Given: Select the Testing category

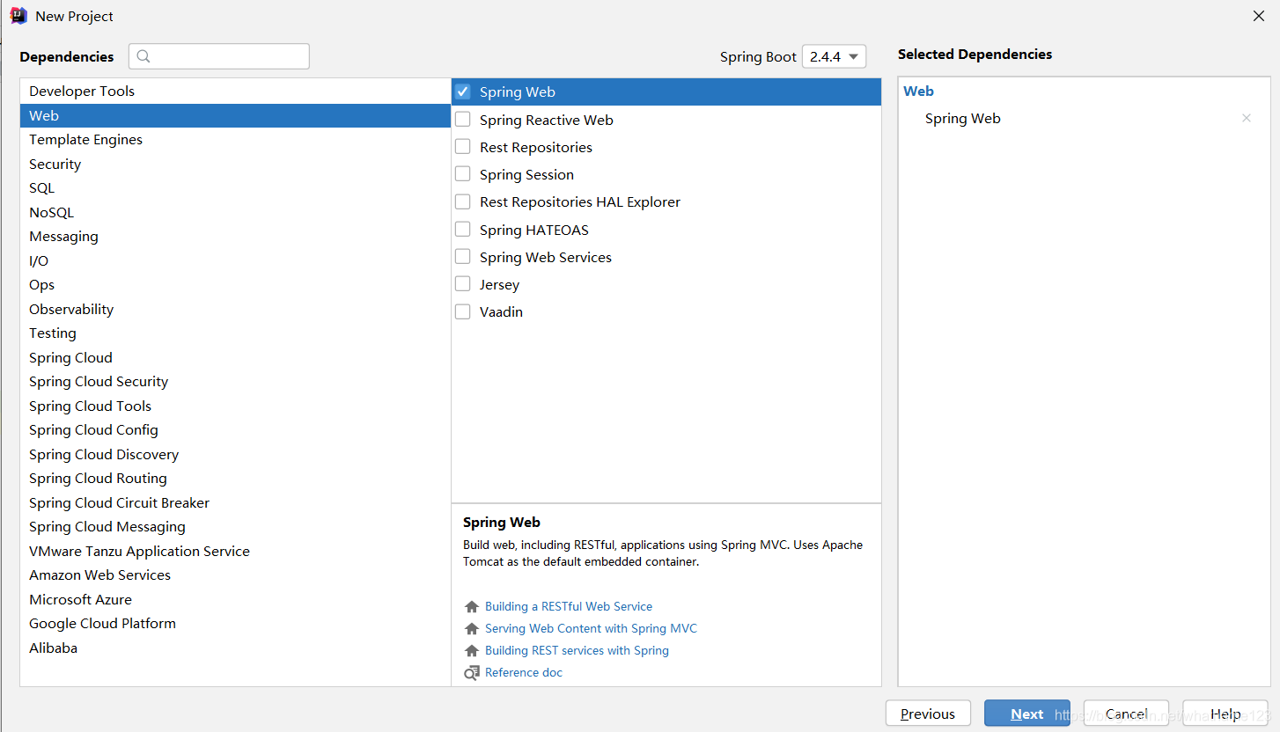Looking at the screenshot, I should tap(235, 333).
